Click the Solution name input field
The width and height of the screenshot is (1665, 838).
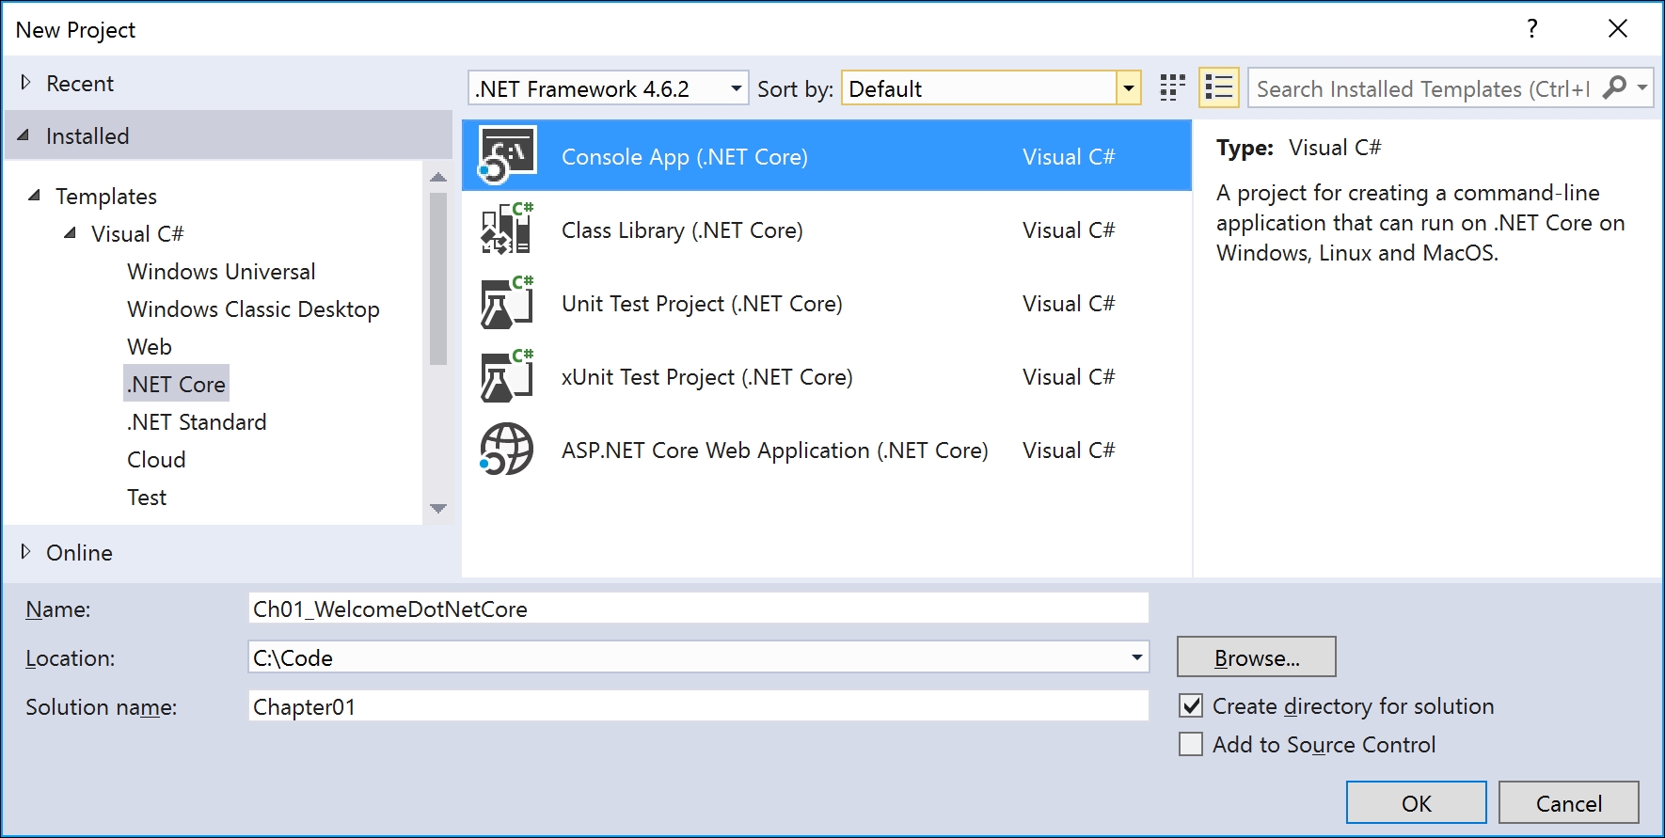click(698, 705)
